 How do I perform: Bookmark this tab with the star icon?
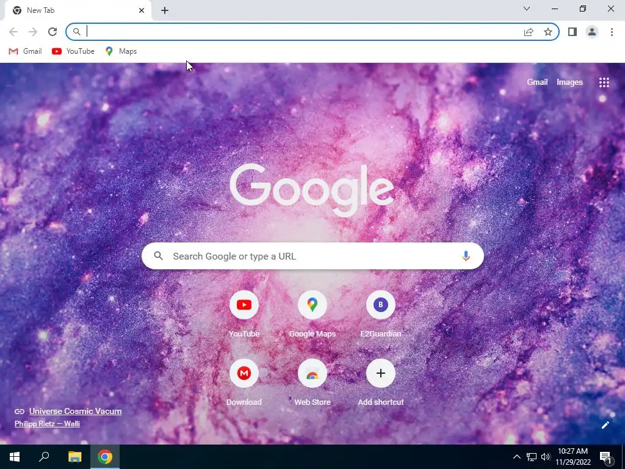coord(548,32)
